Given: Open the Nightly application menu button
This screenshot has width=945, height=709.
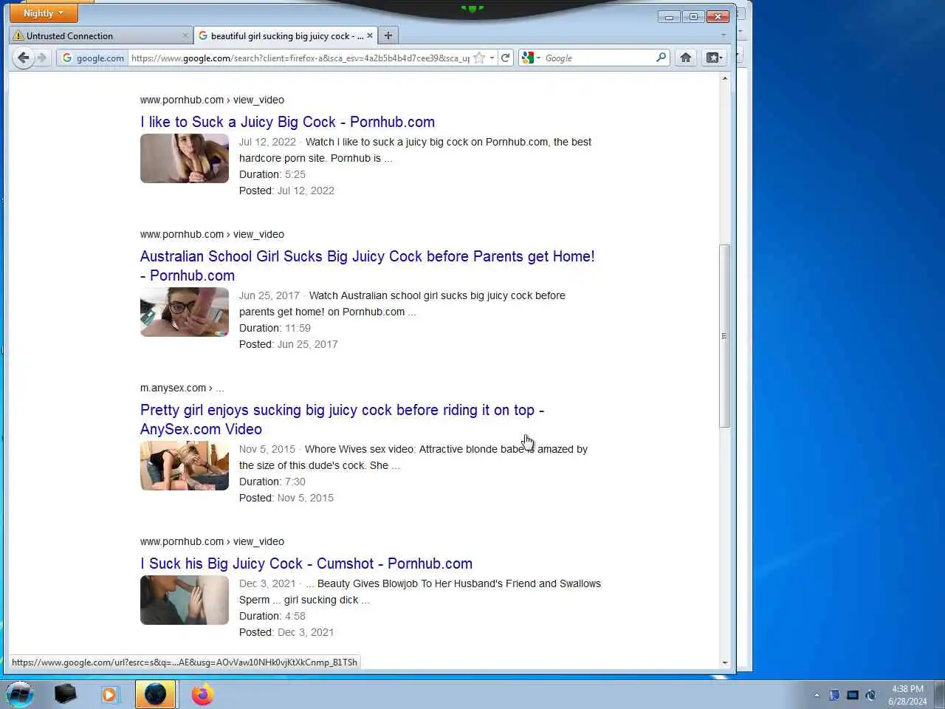Looking at the screenshot, I should (x=44, y=13).
